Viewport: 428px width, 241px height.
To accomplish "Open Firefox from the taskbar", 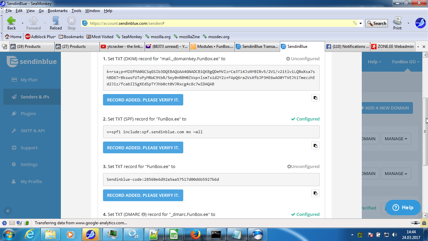I will point(195,234).
